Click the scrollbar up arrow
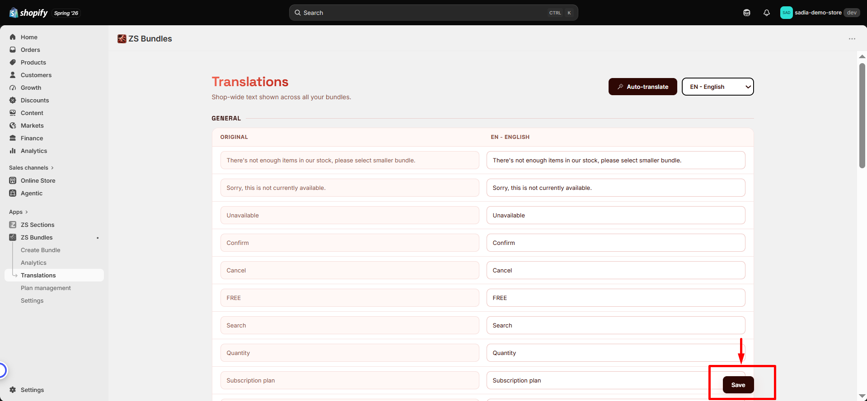867x401 pixels. (862, 57)
